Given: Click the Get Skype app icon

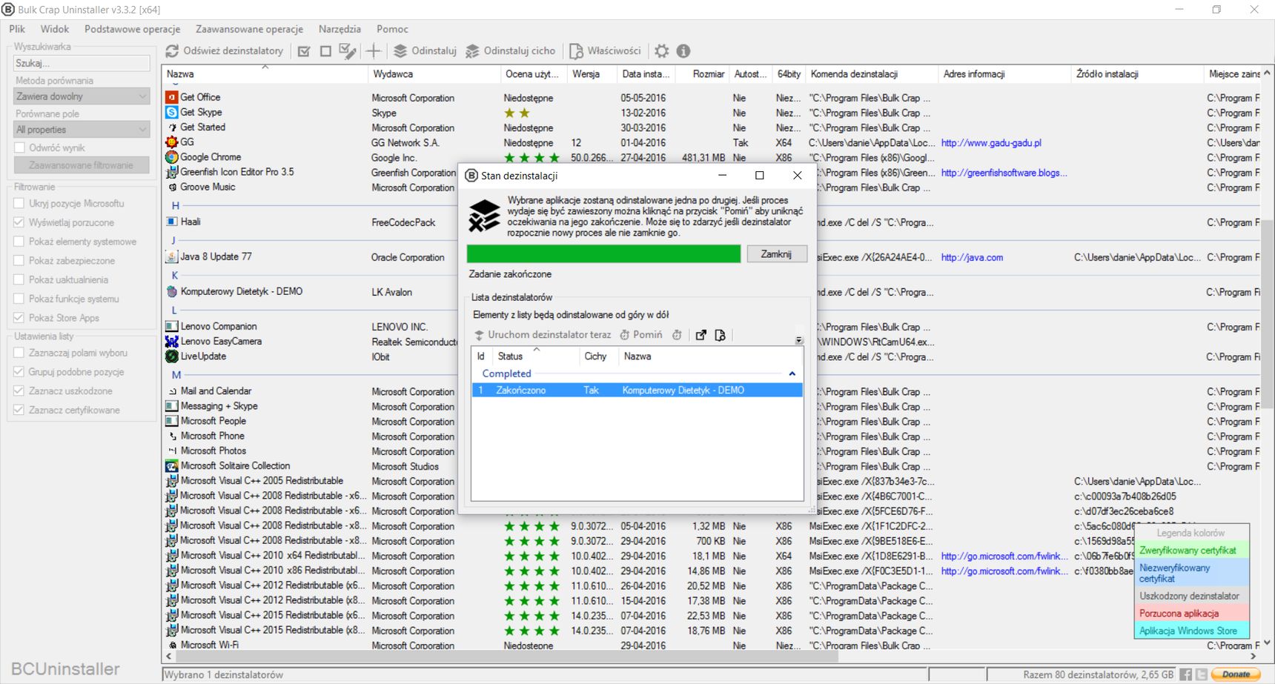Looking at the screenshot, I should [x=172, y=112].
